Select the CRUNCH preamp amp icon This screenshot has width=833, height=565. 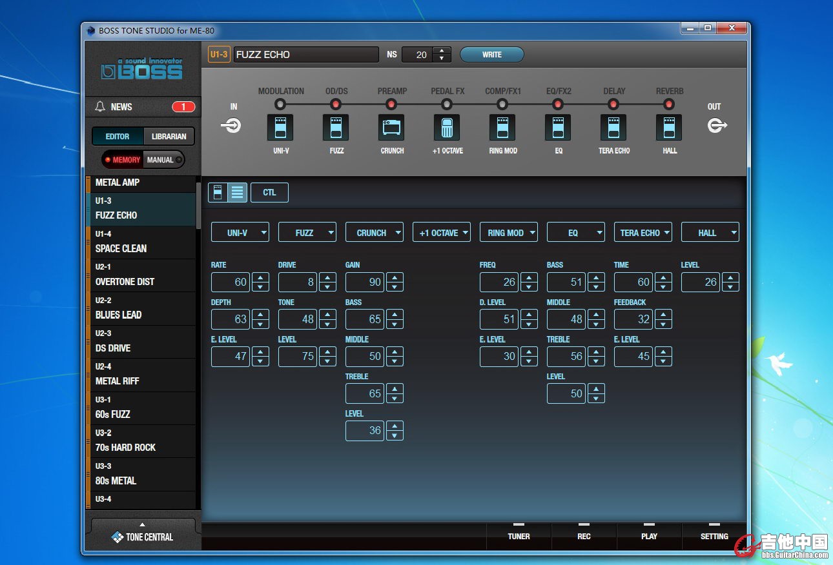[x=391, y=128]
